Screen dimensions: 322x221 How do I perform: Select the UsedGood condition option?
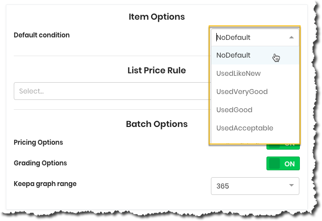[255, 110]
